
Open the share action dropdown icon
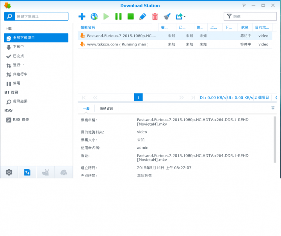(180, 16)
